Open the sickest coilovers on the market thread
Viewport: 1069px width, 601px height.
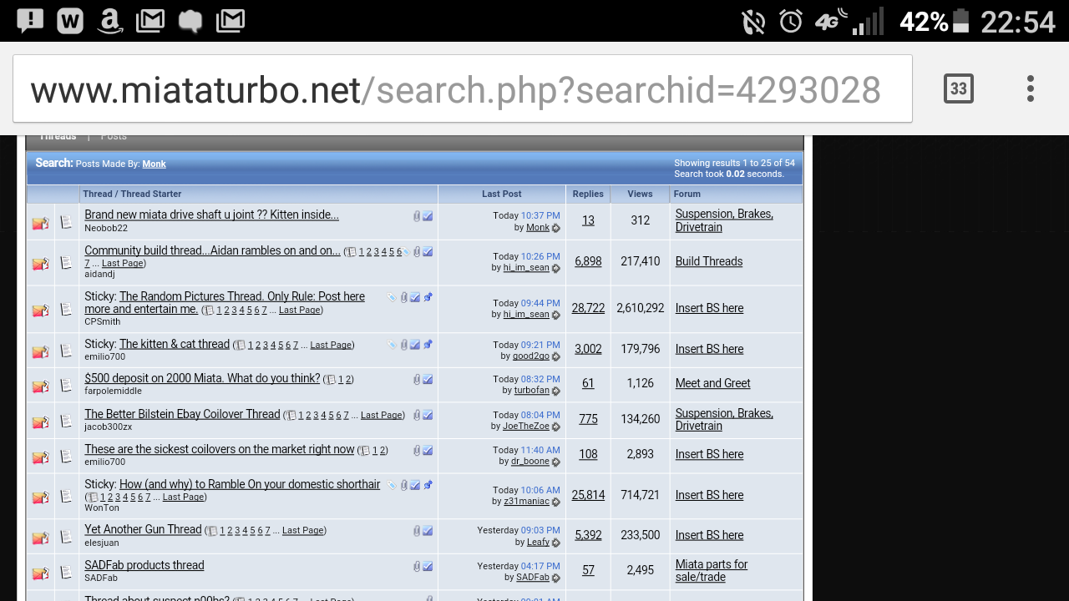click(x=220, y=450)
